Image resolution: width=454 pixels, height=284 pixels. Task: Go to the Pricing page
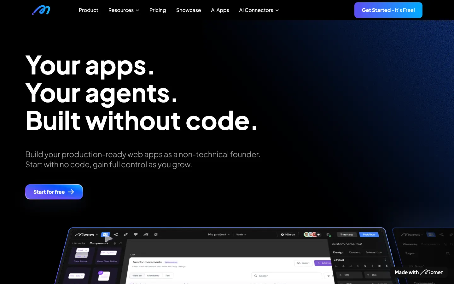[x=158, y=10]
